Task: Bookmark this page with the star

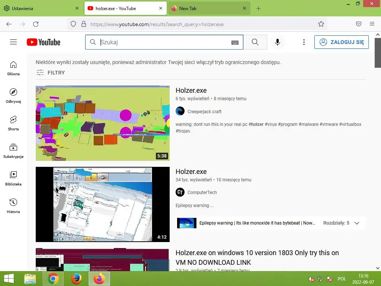Action: click(321, 24)
